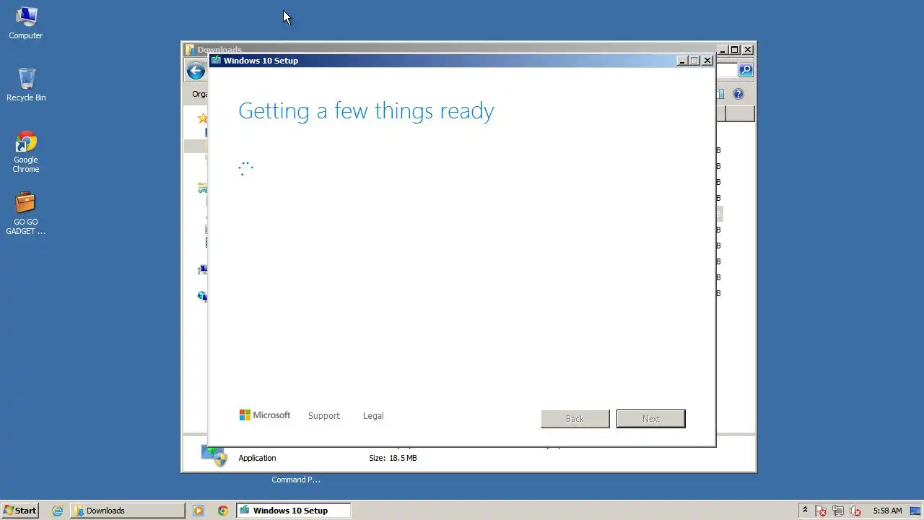Screen dimensions: 924x520
Task: Click the application file icon in Downloads details pane
Action: (x=214, y=455)
